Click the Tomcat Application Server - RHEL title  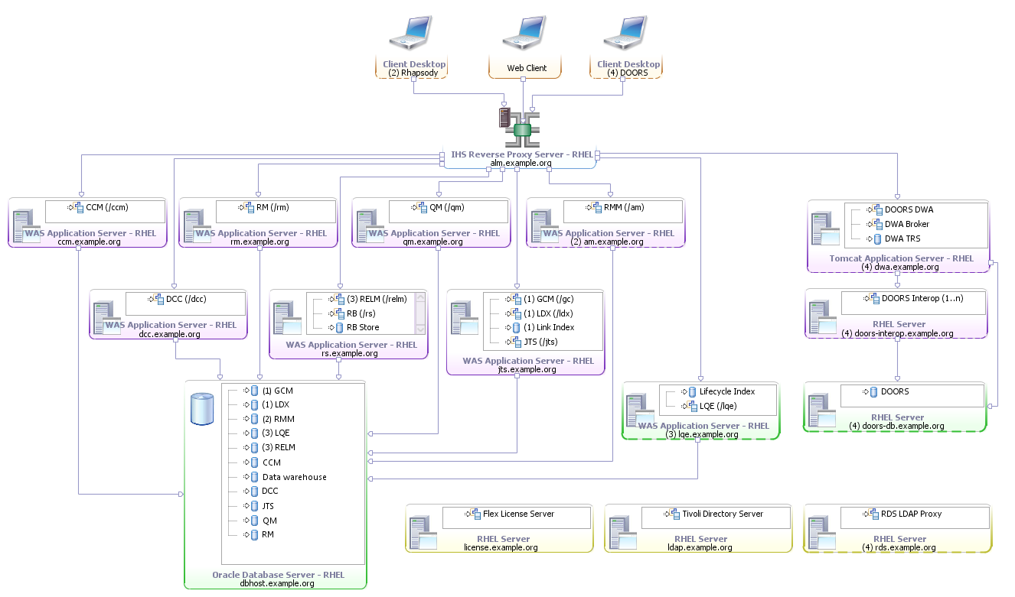pyautogui.click(x=902, y=258)
